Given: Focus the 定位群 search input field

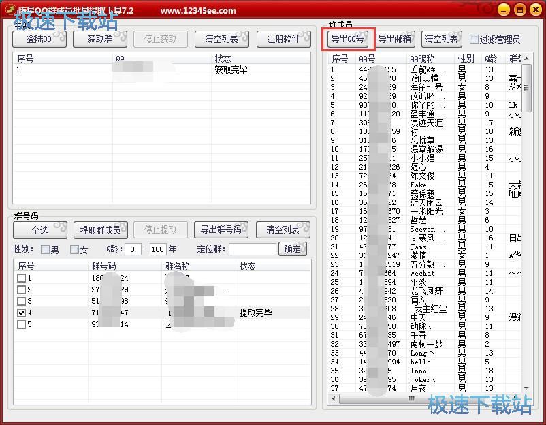Looking at the screenshot, I should click(253, 249).
